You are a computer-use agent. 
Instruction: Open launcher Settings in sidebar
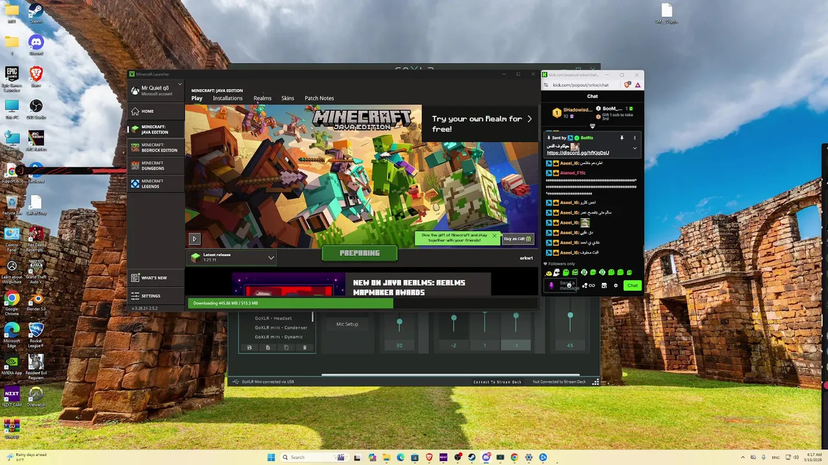tap(155, 296)
